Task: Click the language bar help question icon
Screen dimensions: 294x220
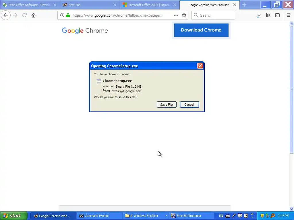Action: coord(246,216)
